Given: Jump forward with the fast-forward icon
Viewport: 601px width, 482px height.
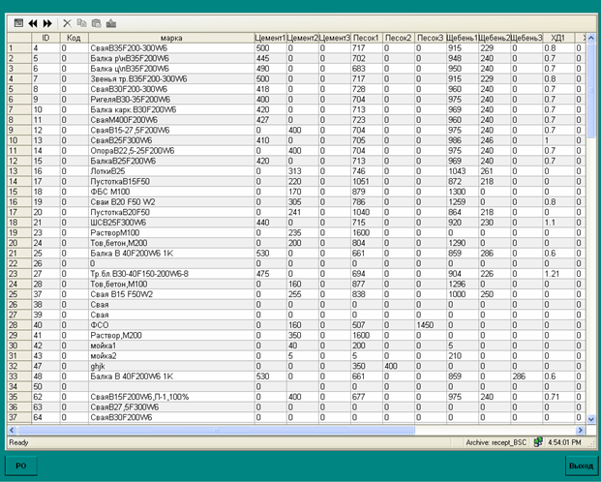Looking at the screenshot, I should click(x=46, y=21).
